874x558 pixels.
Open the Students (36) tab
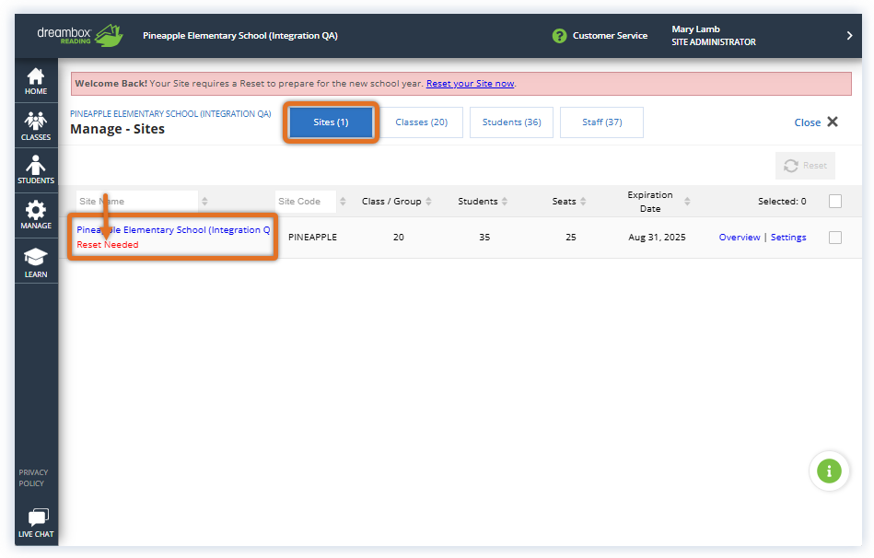(x=512, y=122)
